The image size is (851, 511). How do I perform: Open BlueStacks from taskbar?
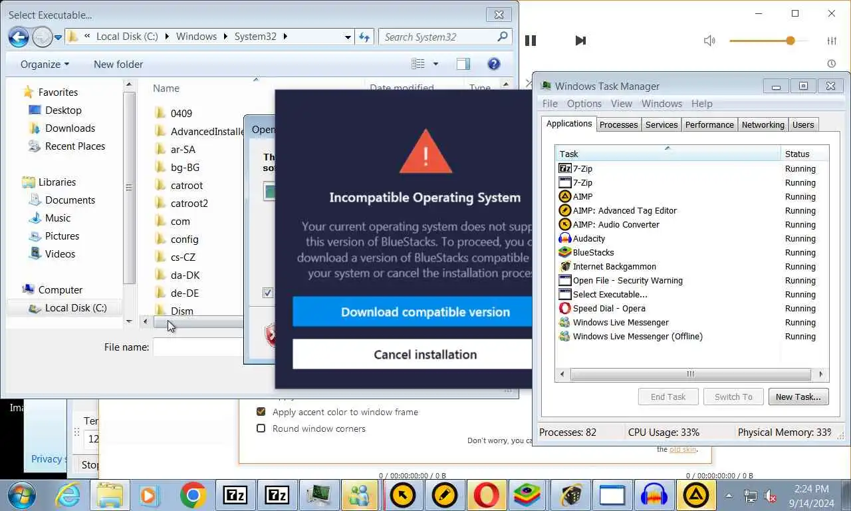point(529,495)
